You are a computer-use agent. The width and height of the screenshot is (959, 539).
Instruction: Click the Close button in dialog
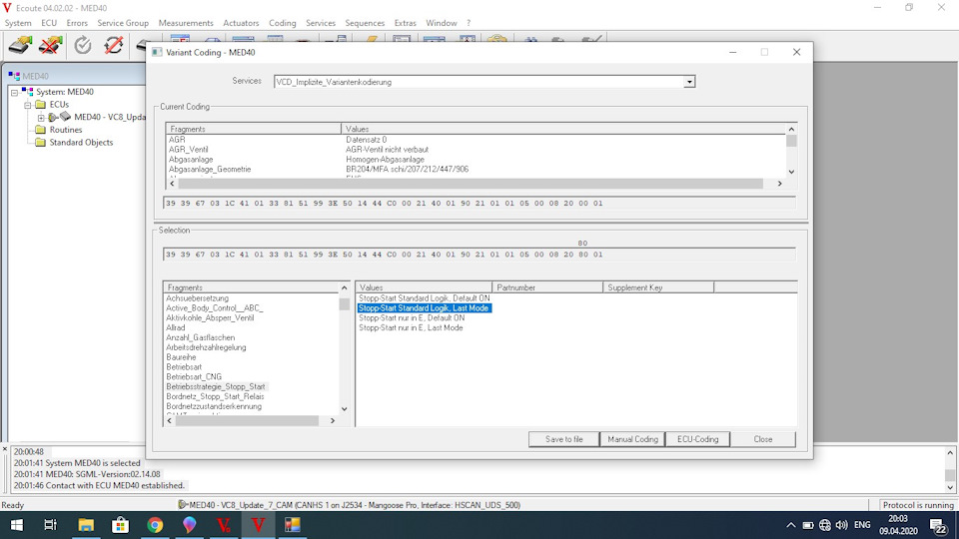pos(762,439)
